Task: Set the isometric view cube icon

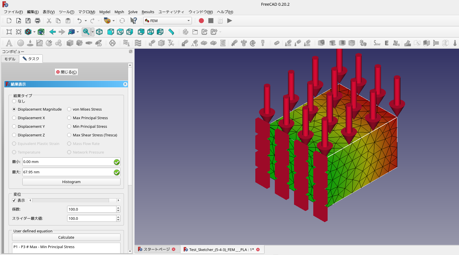Action: click(x=99, y=32)
